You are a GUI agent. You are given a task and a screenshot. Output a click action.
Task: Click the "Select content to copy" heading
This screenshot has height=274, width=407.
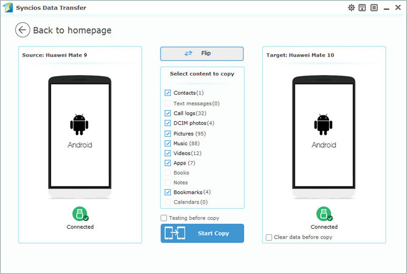[202, 74]
